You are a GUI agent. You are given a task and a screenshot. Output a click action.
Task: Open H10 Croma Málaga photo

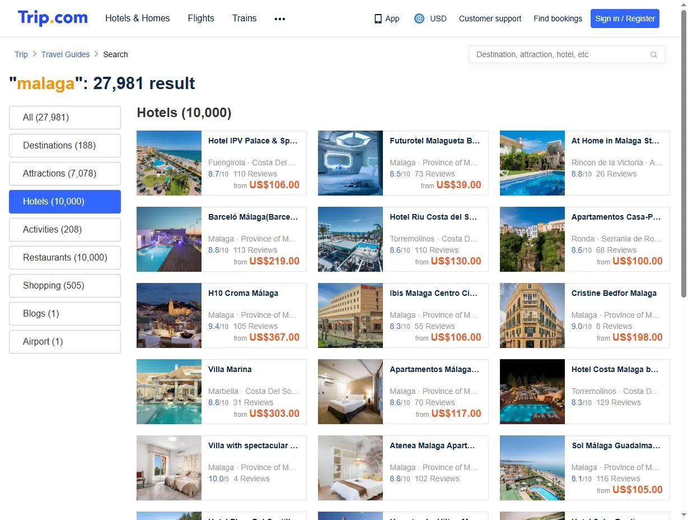(x=169, y=315)
